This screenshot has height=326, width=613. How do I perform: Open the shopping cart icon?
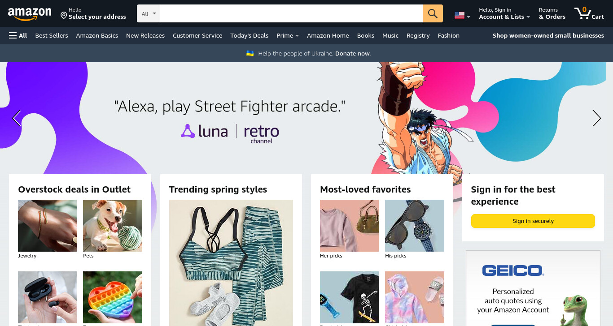coord(589,13)
